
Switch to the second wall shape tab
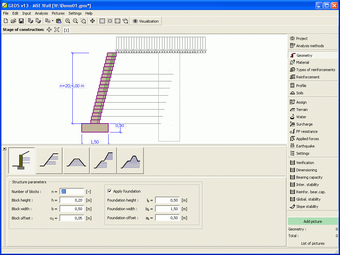[x=48, y=160]
